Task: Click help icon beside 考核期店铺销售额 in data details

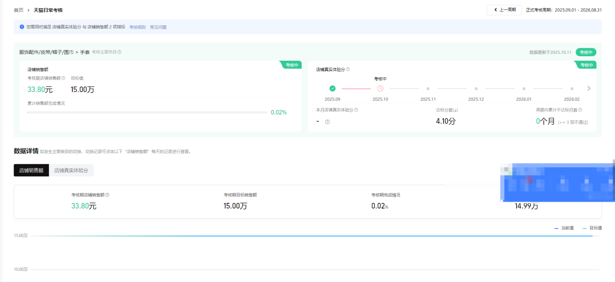Action: pyautogui.click(x=107, y=195)
